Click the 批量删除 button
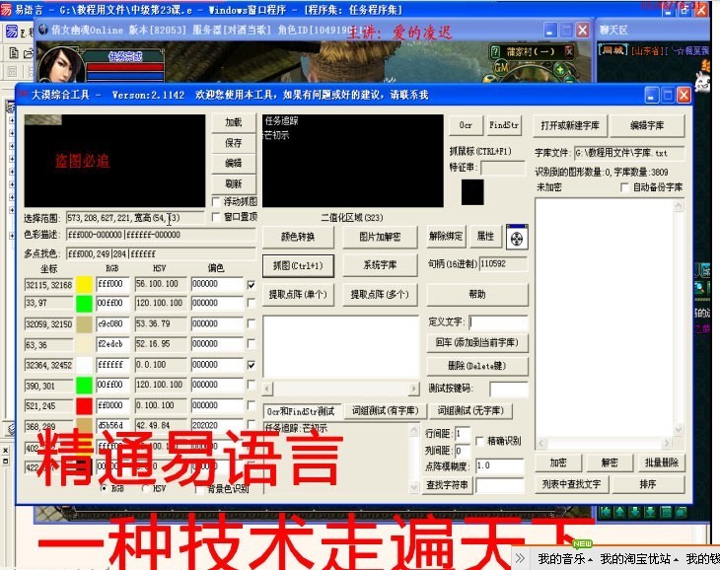Viewport: 720px width, 570px height. [661, 463]
